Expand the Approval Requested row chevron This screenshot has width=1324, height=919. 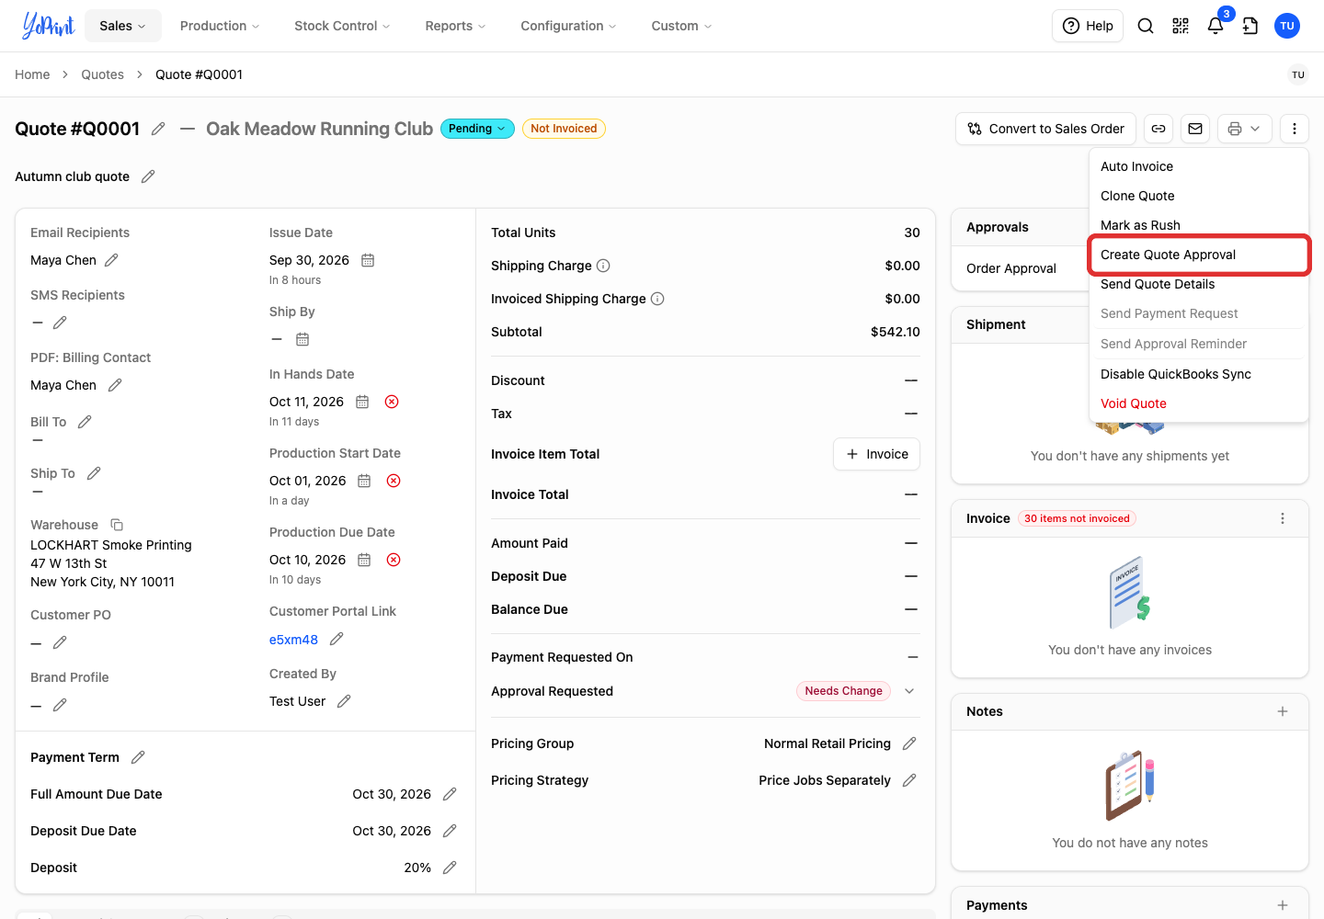(909, 691)
